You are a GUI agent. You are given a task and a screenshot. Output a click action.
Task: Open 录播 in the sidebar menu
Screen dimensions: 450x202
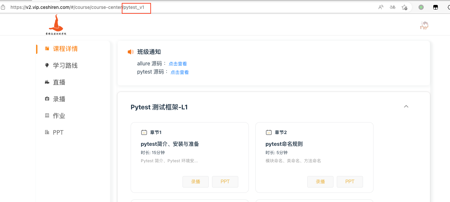tap(59, 99)
